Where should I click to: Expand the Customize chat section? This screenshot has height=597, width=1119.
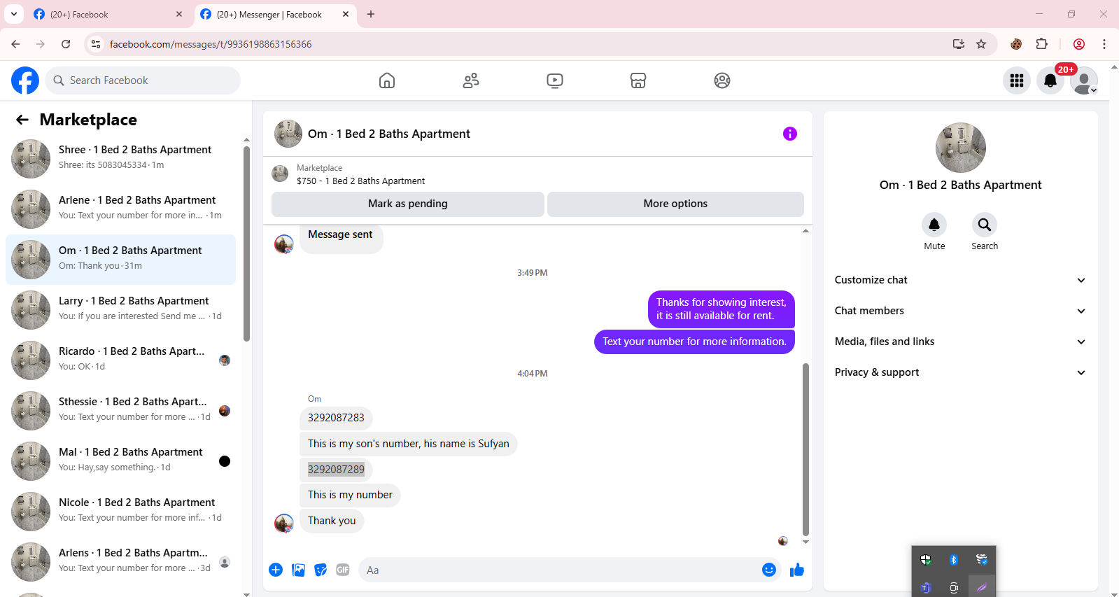click(x=960, y=280)
